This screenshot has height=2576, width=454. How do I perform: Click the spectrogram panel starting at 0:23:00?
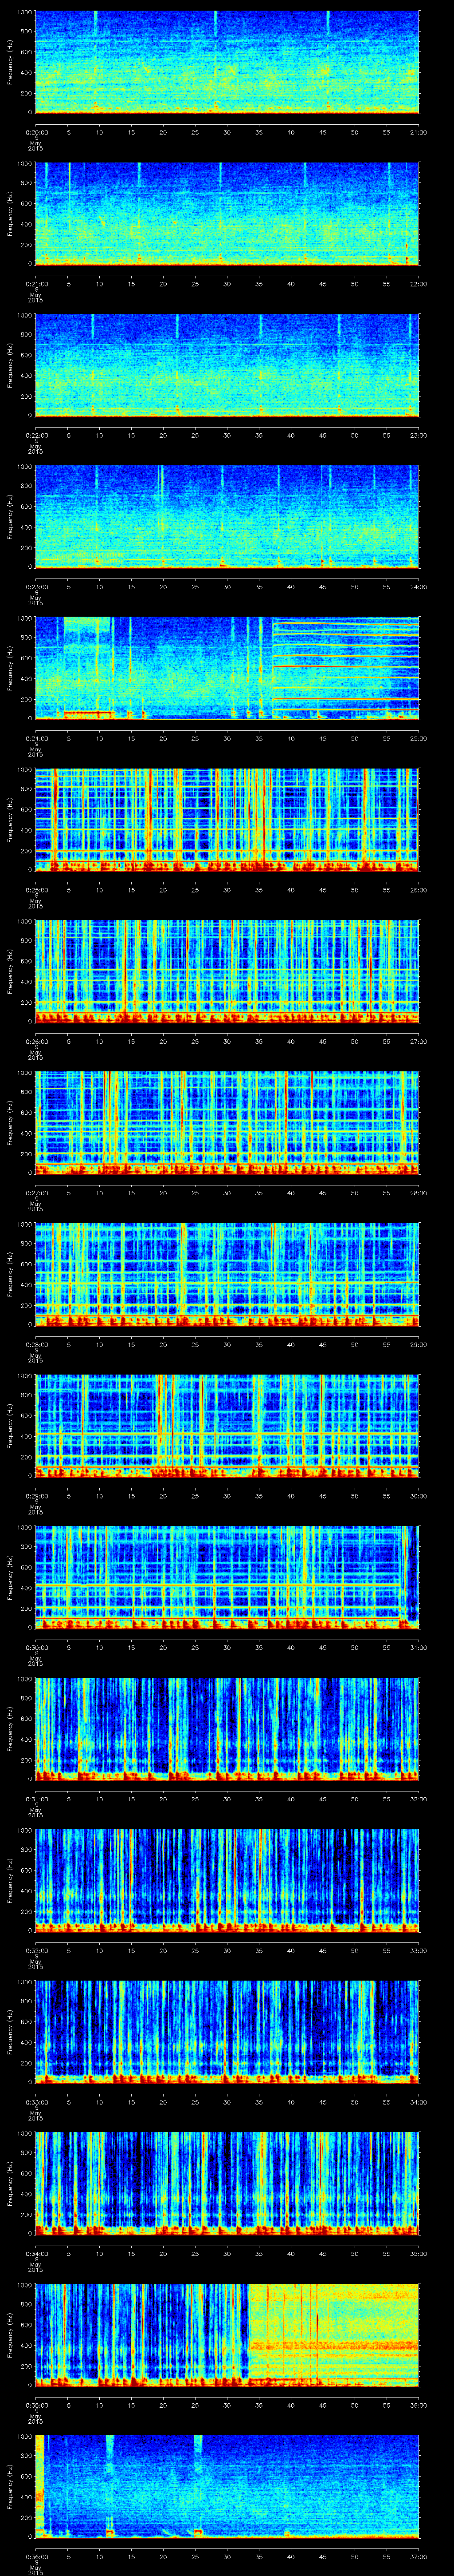(x=227, y=517)
